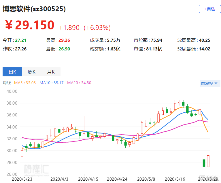Click the 均线 label
The image size is (221, 183).
[x=7, y=83]
